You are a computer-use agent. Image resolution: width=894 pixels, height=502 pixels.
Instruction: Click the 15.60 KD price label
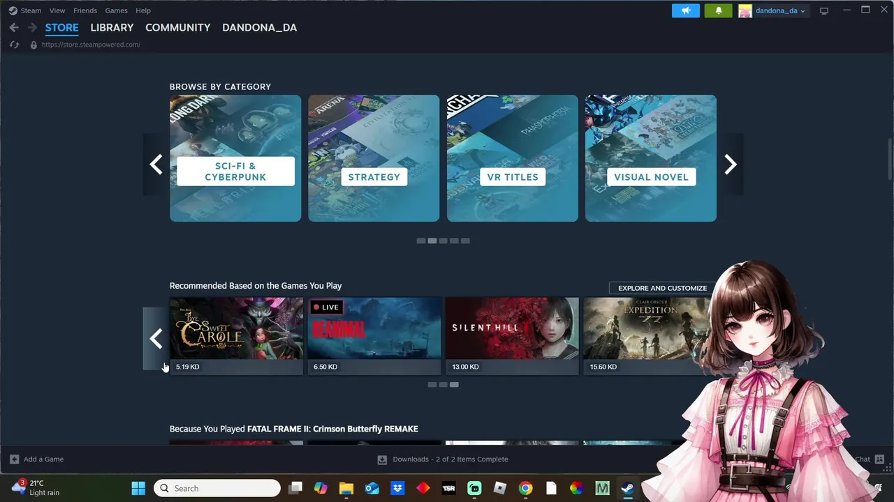pos(603,367)
